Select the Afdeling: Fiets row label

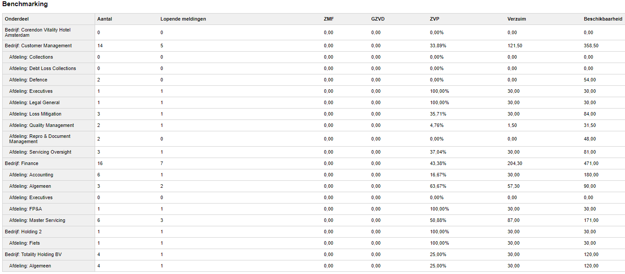(x=25, y=243)
